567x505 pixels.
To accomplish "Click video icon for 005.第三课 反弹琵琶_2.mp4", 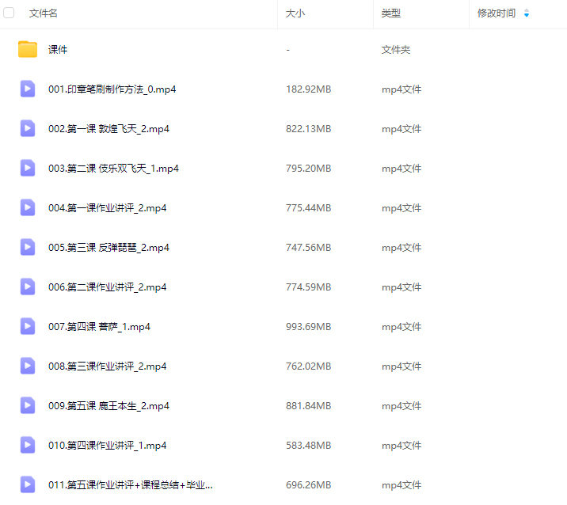I will [x=28, y=247].
